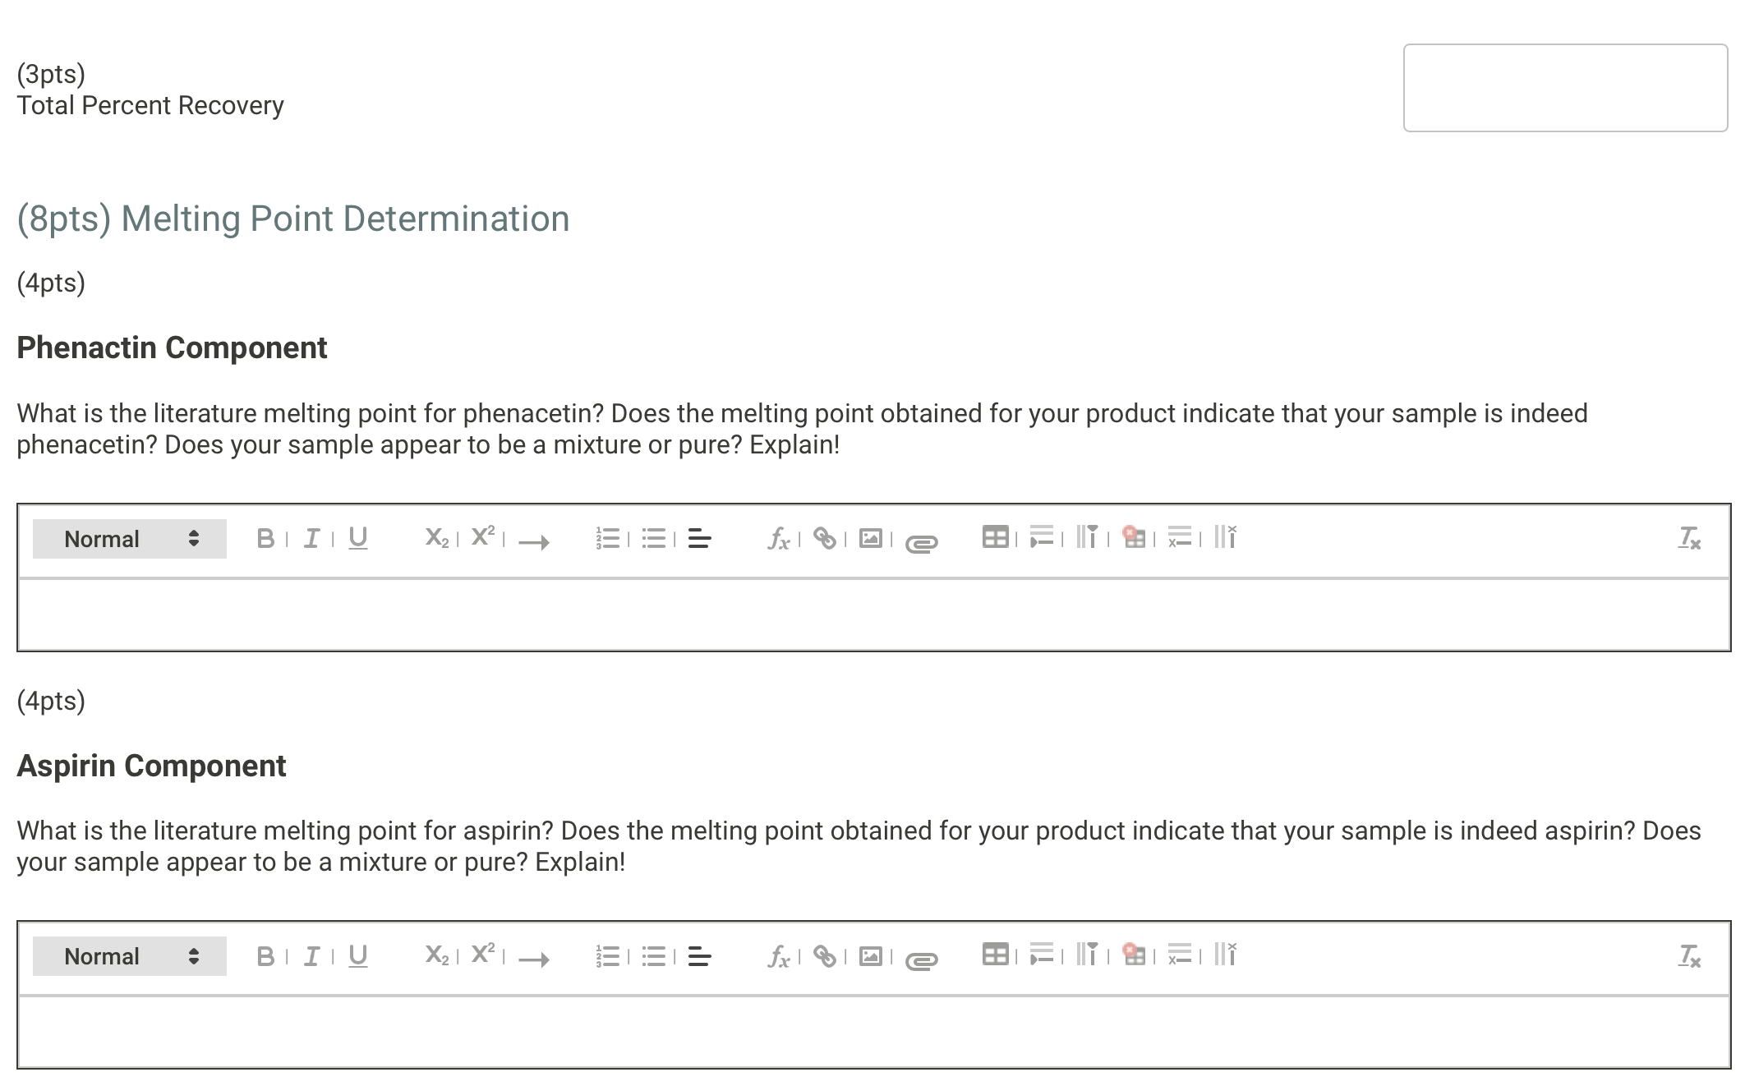
Task: Click the Total Percent Recovery input box
Action: (x=1564, y=88)
